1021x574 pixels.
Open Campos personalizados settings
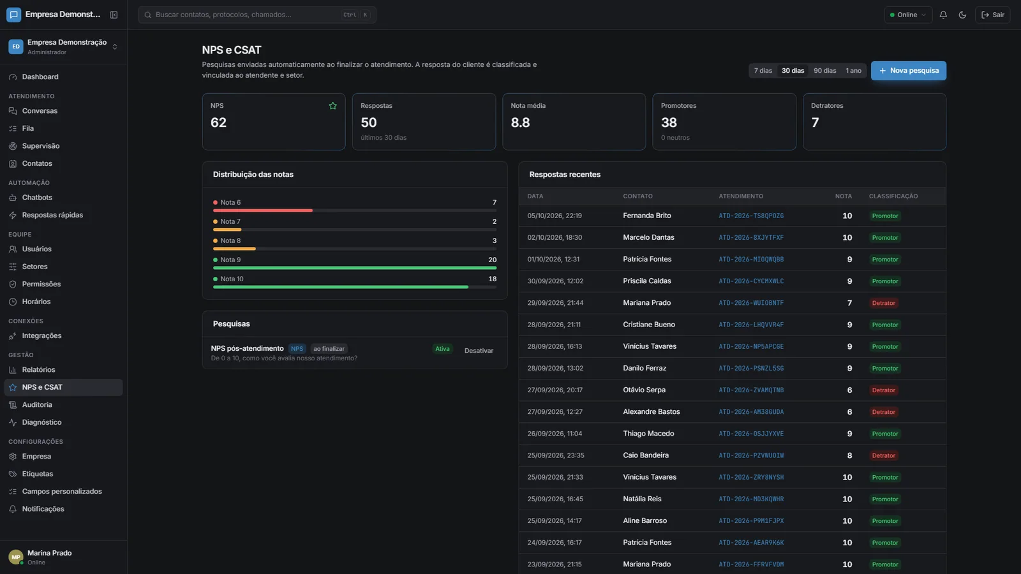(x=63, y=492)
